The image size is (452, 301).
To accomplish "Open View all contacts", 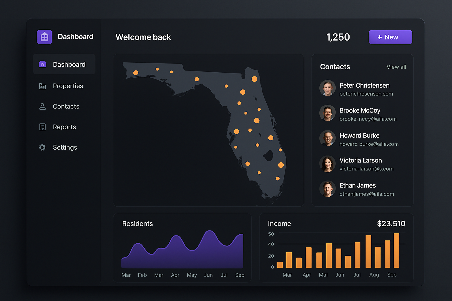I will pyautogui.click(x=396, y=67).
